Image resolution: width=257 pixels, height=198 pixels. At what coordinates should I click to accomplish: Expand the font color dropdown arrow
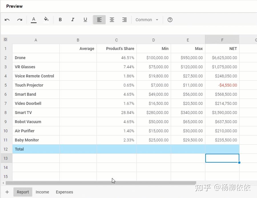37,19
